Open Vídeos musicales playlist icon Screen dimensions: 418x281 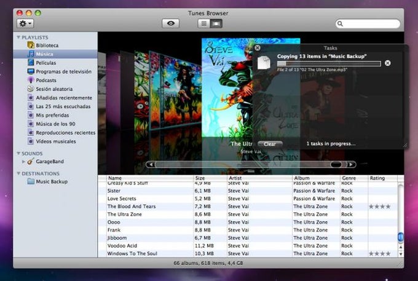pos(31,141)
